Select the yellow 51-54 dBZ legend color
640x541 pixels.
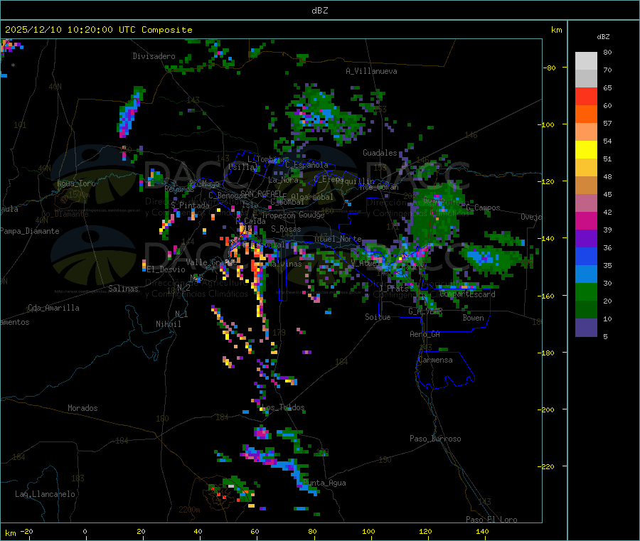pos(586,150)
